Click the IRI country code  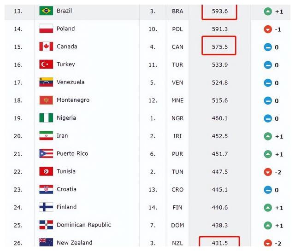[177, 136]
